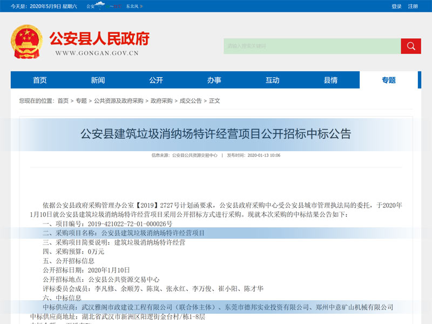The image size is (432, 324).
Task: Switch to the 专题 navigation tab
Action: pyautogui.click(x=389, y=79)
